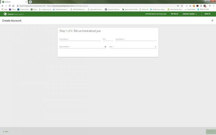The image size is (216, 135).
Task: Open the date of birth calendar icon
Action: click(x=105, y=47)
